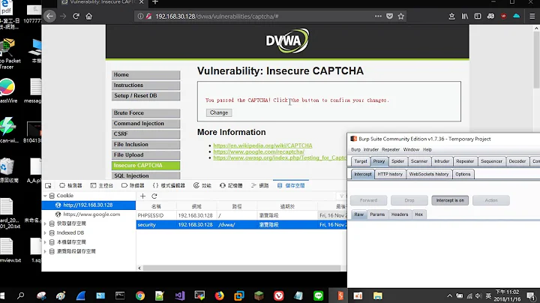Show hidden system tray icons
The height and width of the screenshot is (303, 540).
(450, 295)
